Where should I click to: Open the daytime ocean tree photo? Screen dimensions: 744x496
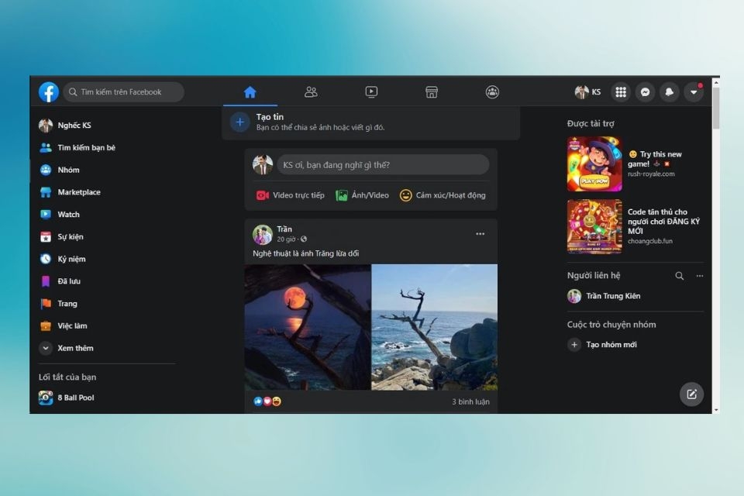[435, 327]
